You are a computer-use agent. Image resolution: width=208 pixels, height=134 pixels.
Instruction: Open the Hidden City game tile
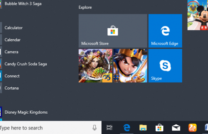pos(95,66)
